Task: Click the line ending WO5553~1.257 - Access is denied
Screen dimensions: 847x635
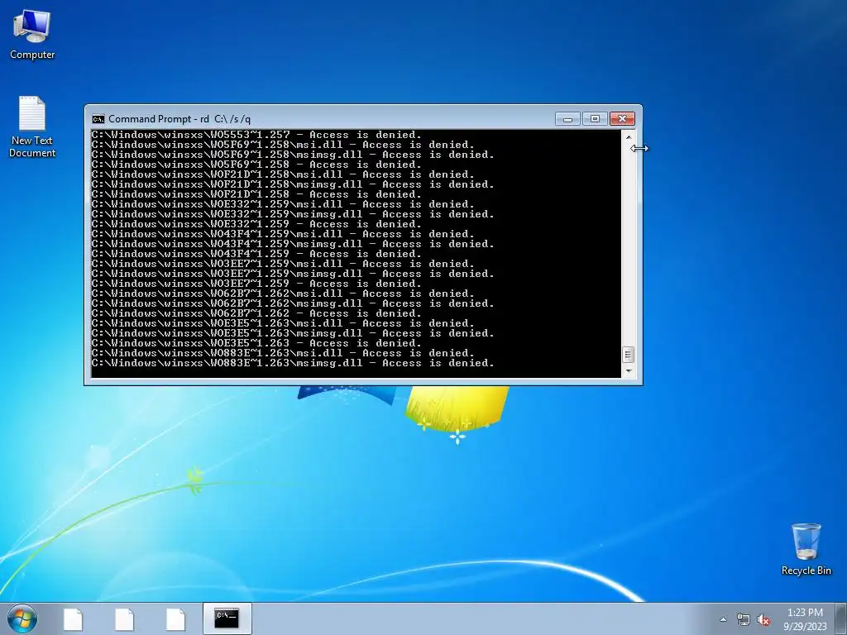Action: 256,135
